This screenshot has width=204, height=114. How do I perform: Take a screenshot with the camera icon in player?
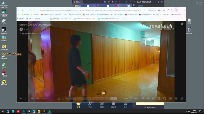(59, 99)
